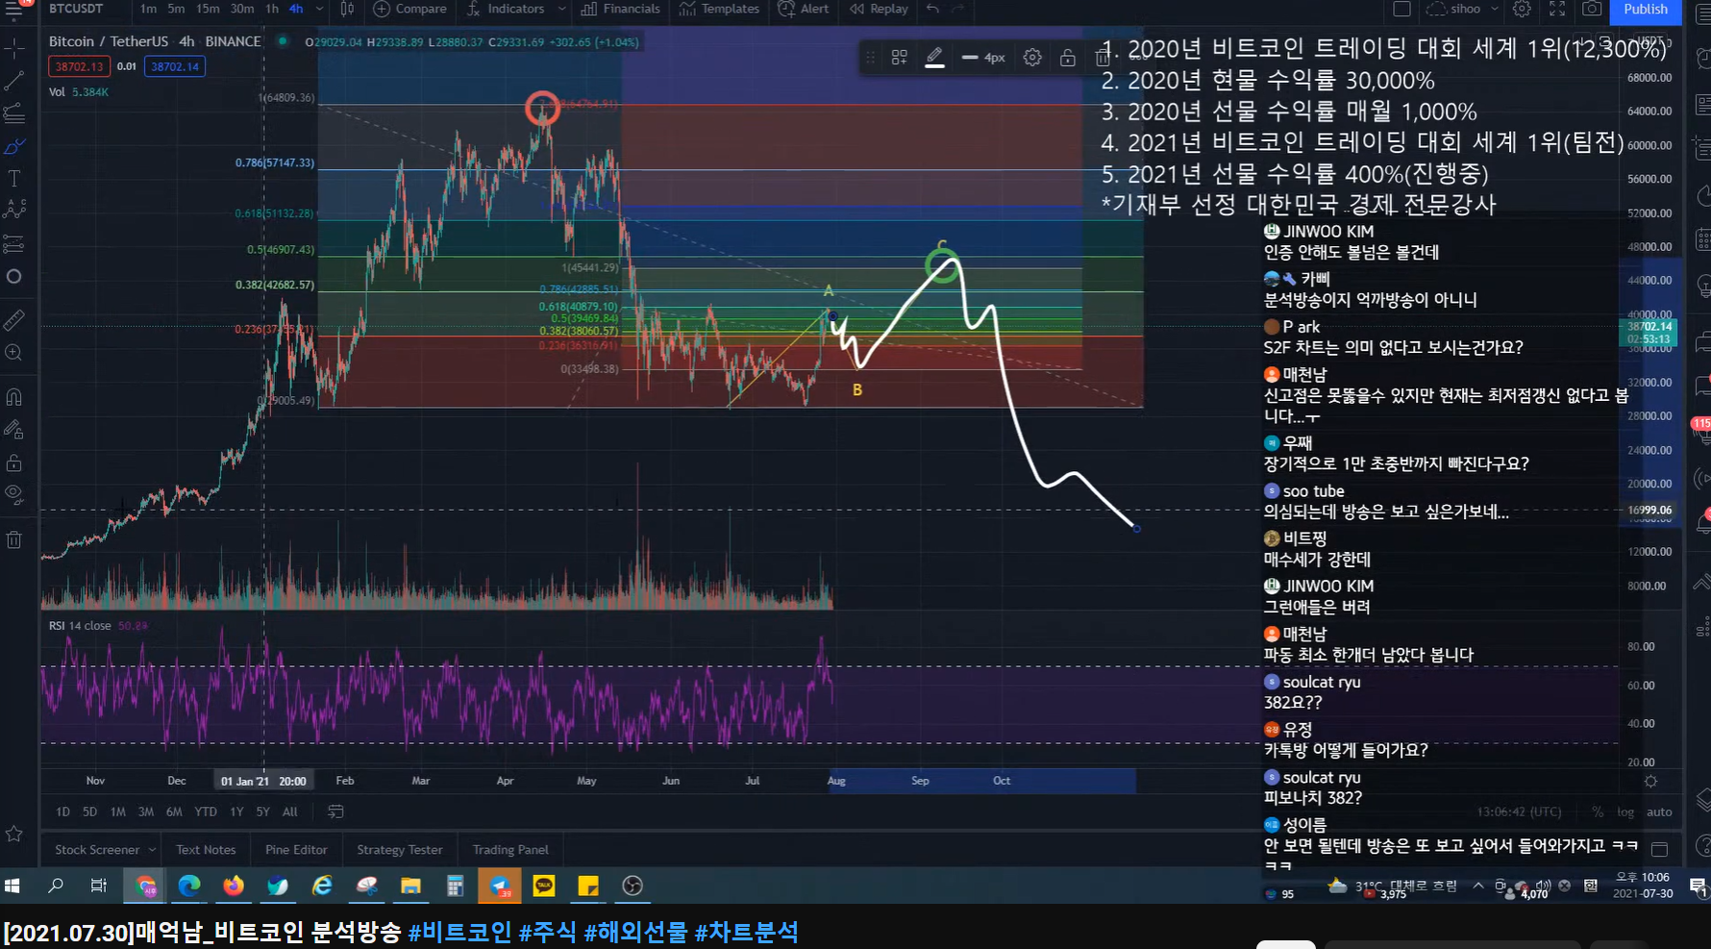Open chart settings gear in top bar

coord(1522,9)
